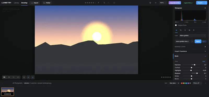Click the undo arrow icon in top toolbar
The height and width of the screenshot is (97, 209).
(104, 3)
